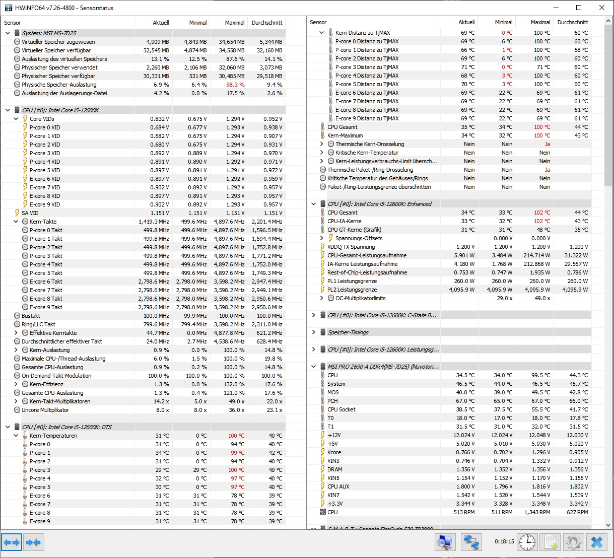The image size is (614, 558).
Task: Click the chip icon of Intel Core i5-12600K: DTS
Action: (17, 427)
